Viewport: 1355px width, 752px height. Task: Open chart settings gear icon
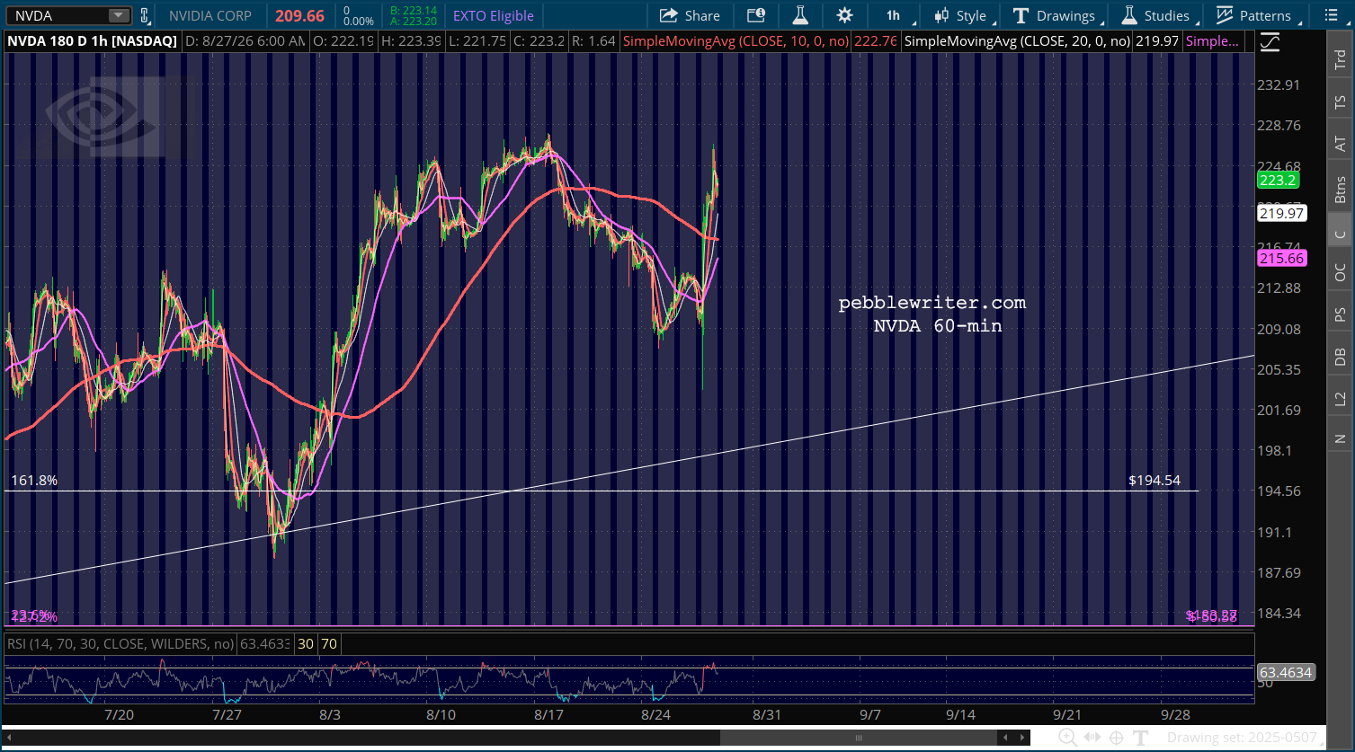pos(844,15)
